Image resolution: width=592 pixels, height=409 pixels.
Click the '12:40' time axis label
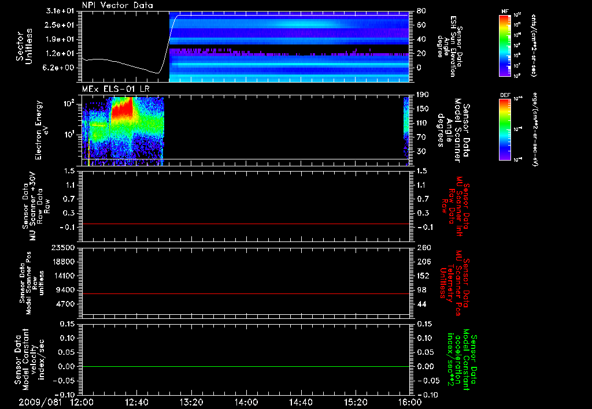point(136,403)
